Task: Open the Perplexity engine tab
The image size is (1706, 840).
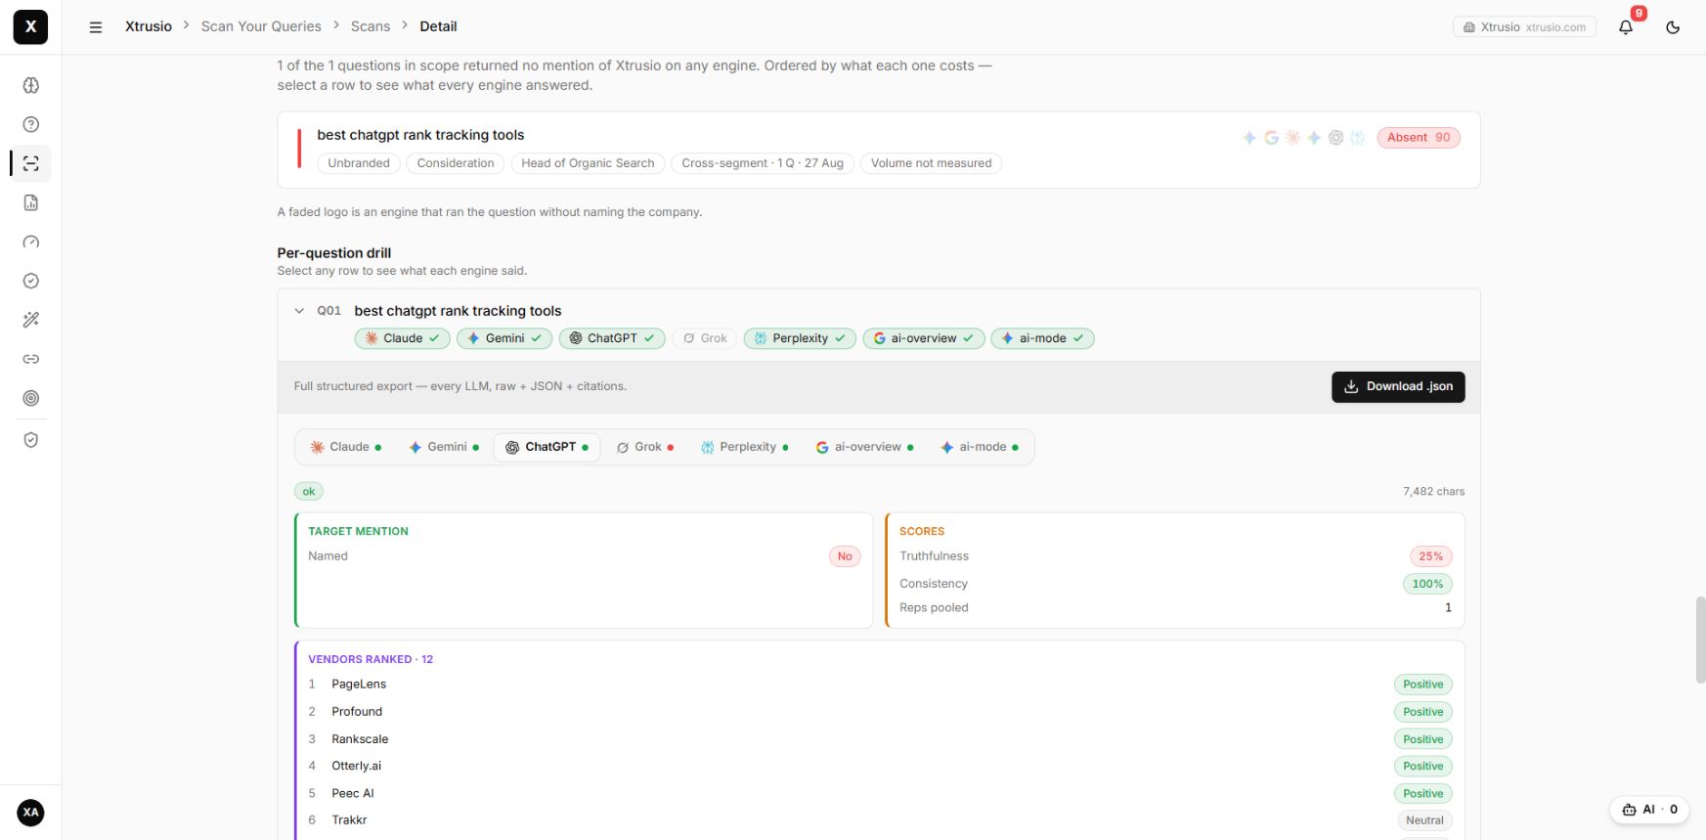Action: coord(745,447)
